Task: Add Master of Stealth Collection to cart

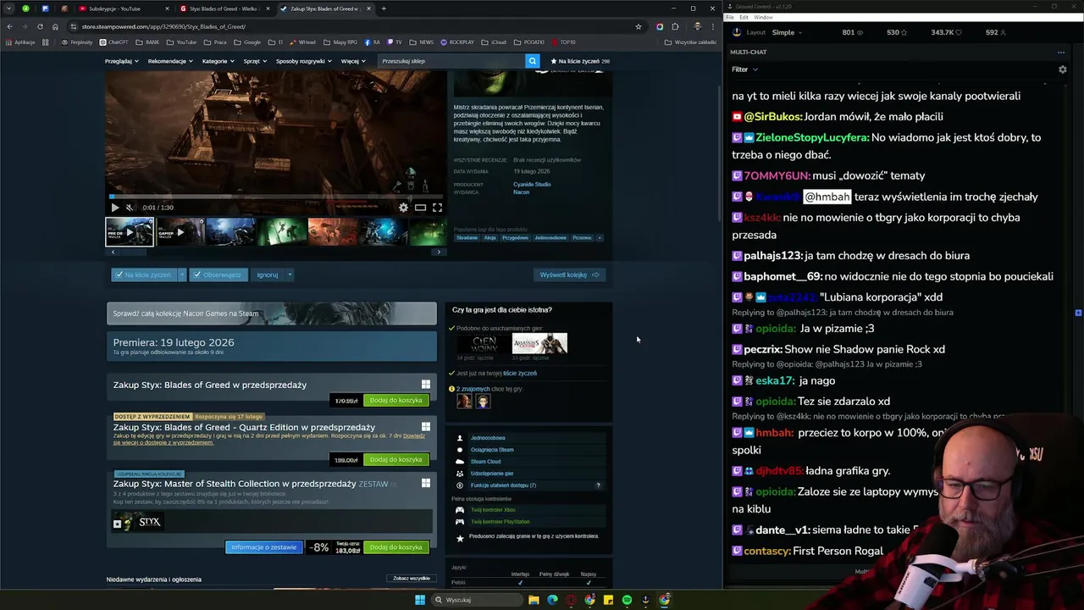Action: 395,547
